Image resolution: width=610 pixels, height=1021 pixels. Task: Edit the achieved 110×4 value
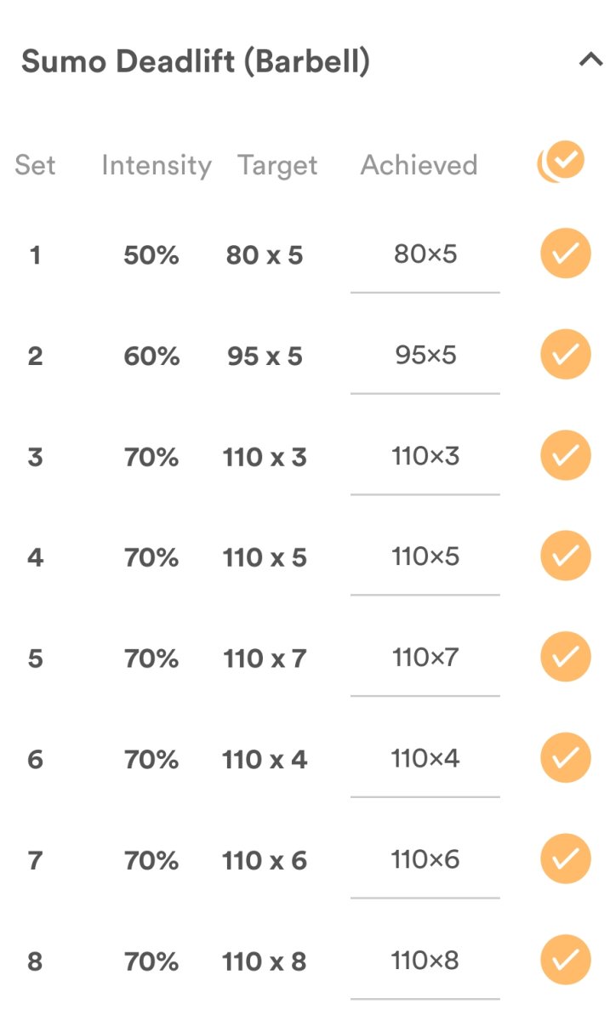click(425, 757)
